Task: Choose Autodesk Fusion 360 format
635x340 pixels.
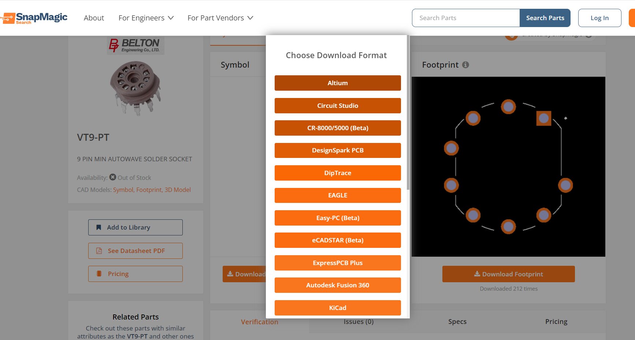Action: (x=337, y=285)
